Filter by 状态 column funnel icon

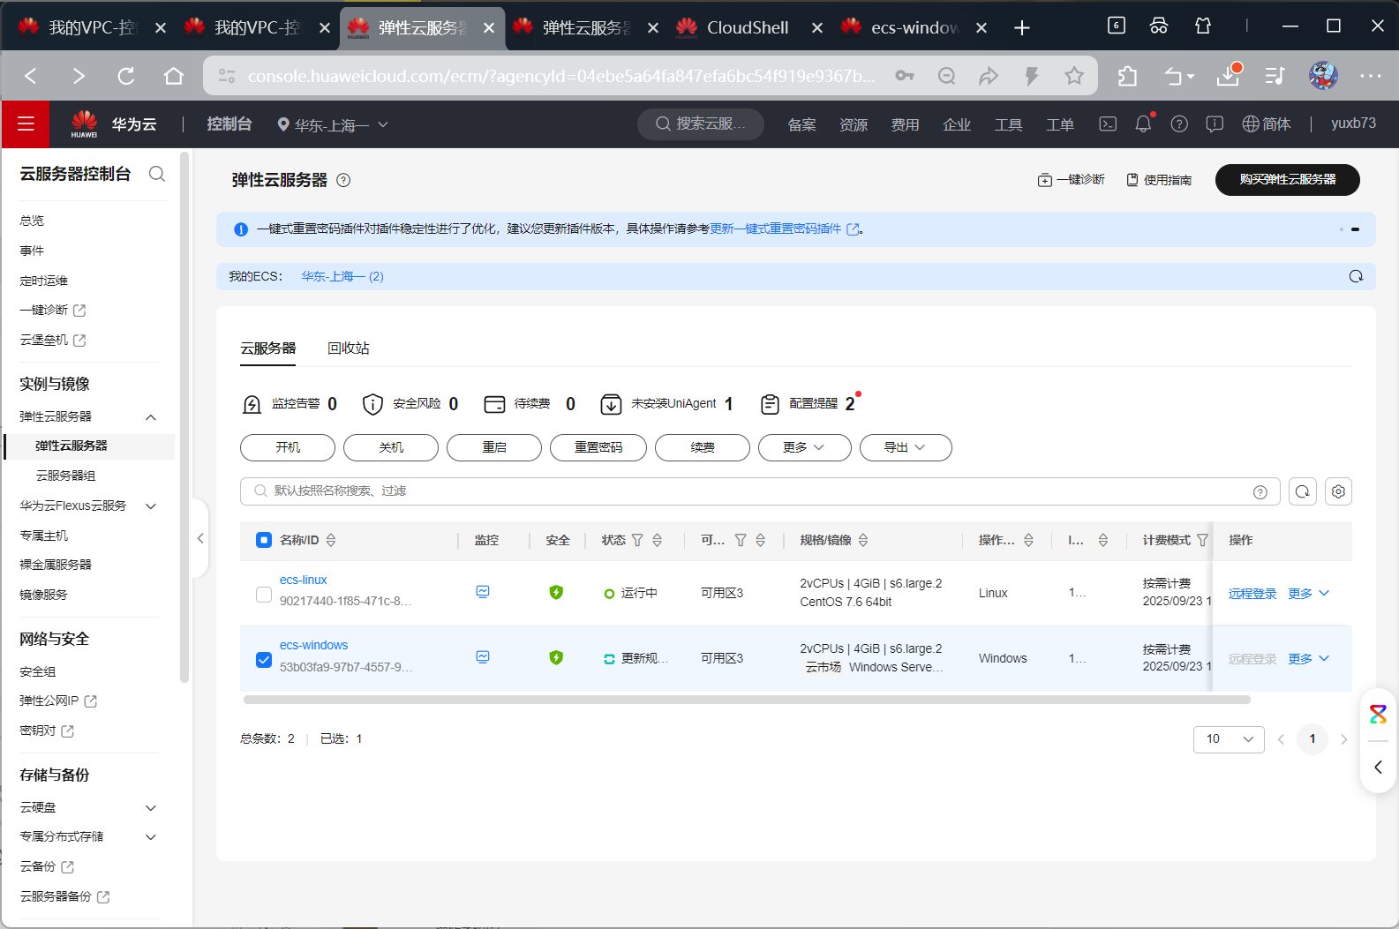(637, 540)
